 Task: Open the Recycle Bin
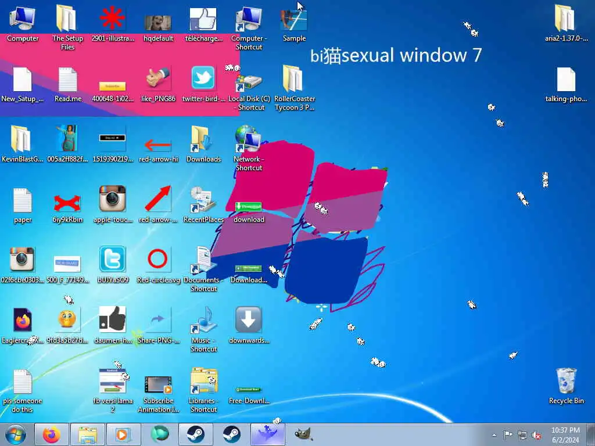point(566,386)
